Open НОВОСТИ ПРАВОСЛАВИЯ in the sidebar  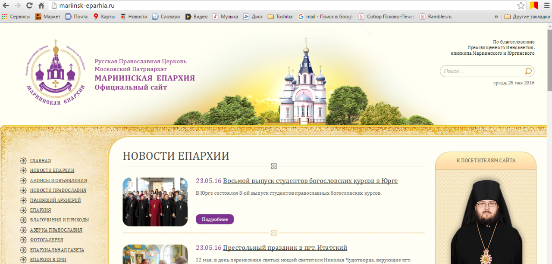(58, 190)
